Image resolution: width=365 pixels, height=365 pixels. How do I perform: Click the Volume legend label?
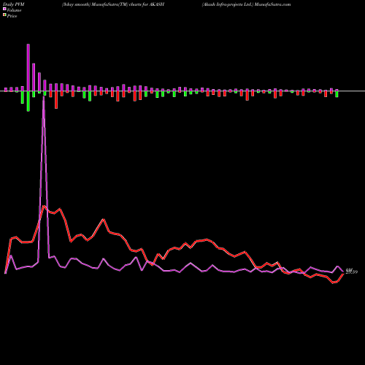click(x=14, y=10)
